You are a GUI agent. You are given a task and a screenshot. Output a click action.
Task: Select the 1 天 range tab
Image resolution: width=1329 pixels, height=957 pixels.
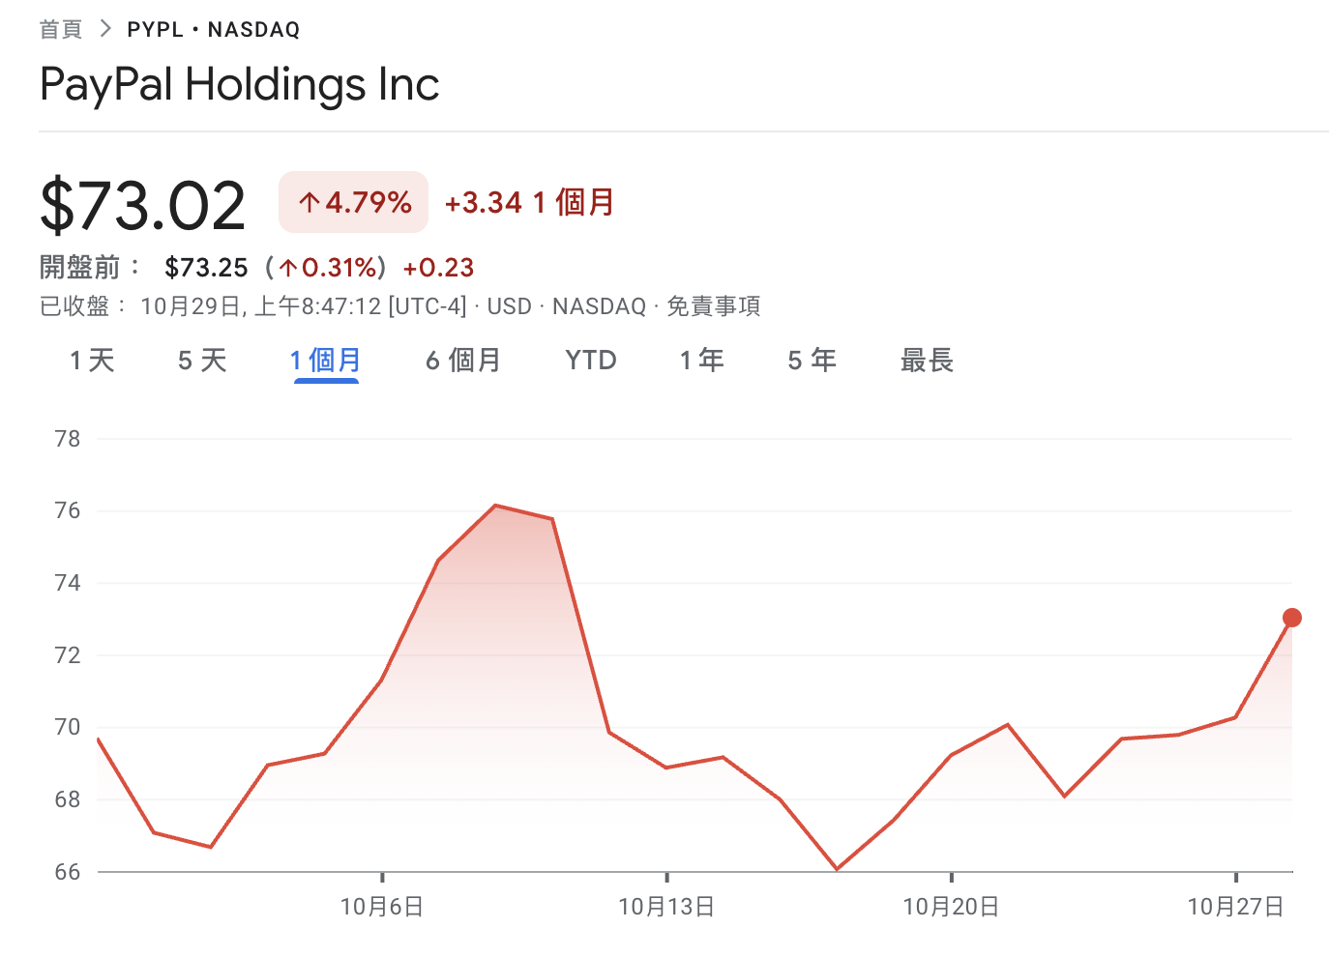pyautogui.click(x=92, y=361)
